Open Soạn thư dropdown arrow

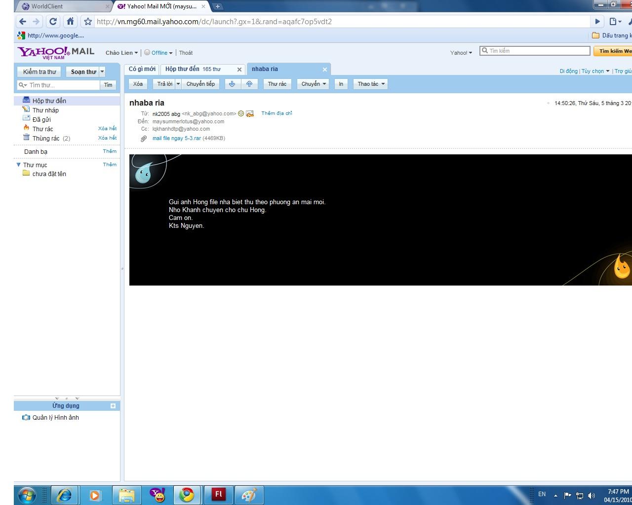[102, 72]
